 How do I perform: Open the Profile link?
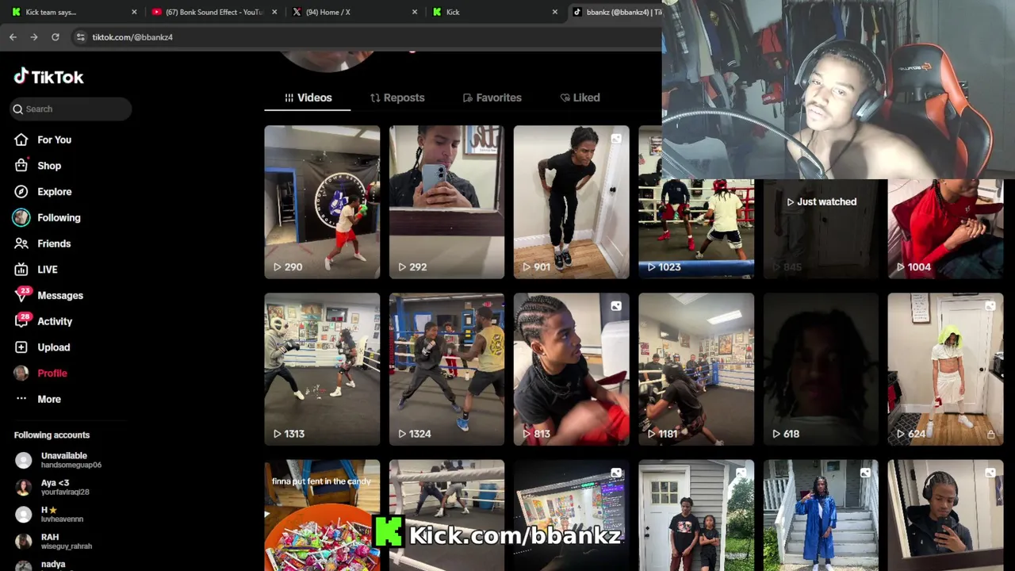coord(52,373)
